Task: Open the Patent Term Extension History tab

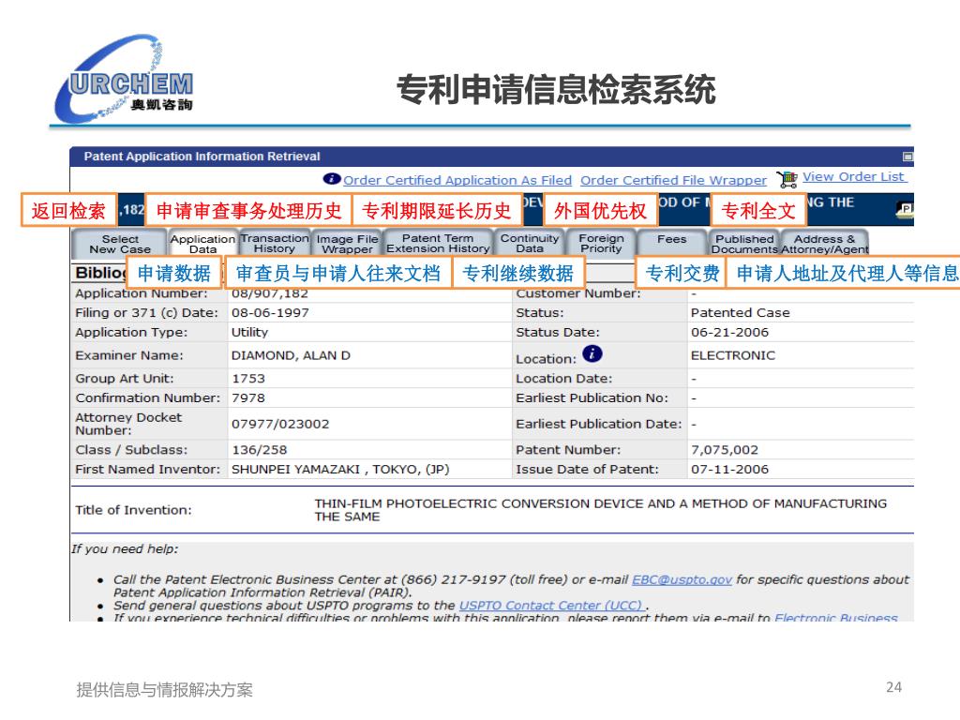Action: pyautogui.click(x=438, y=244)
